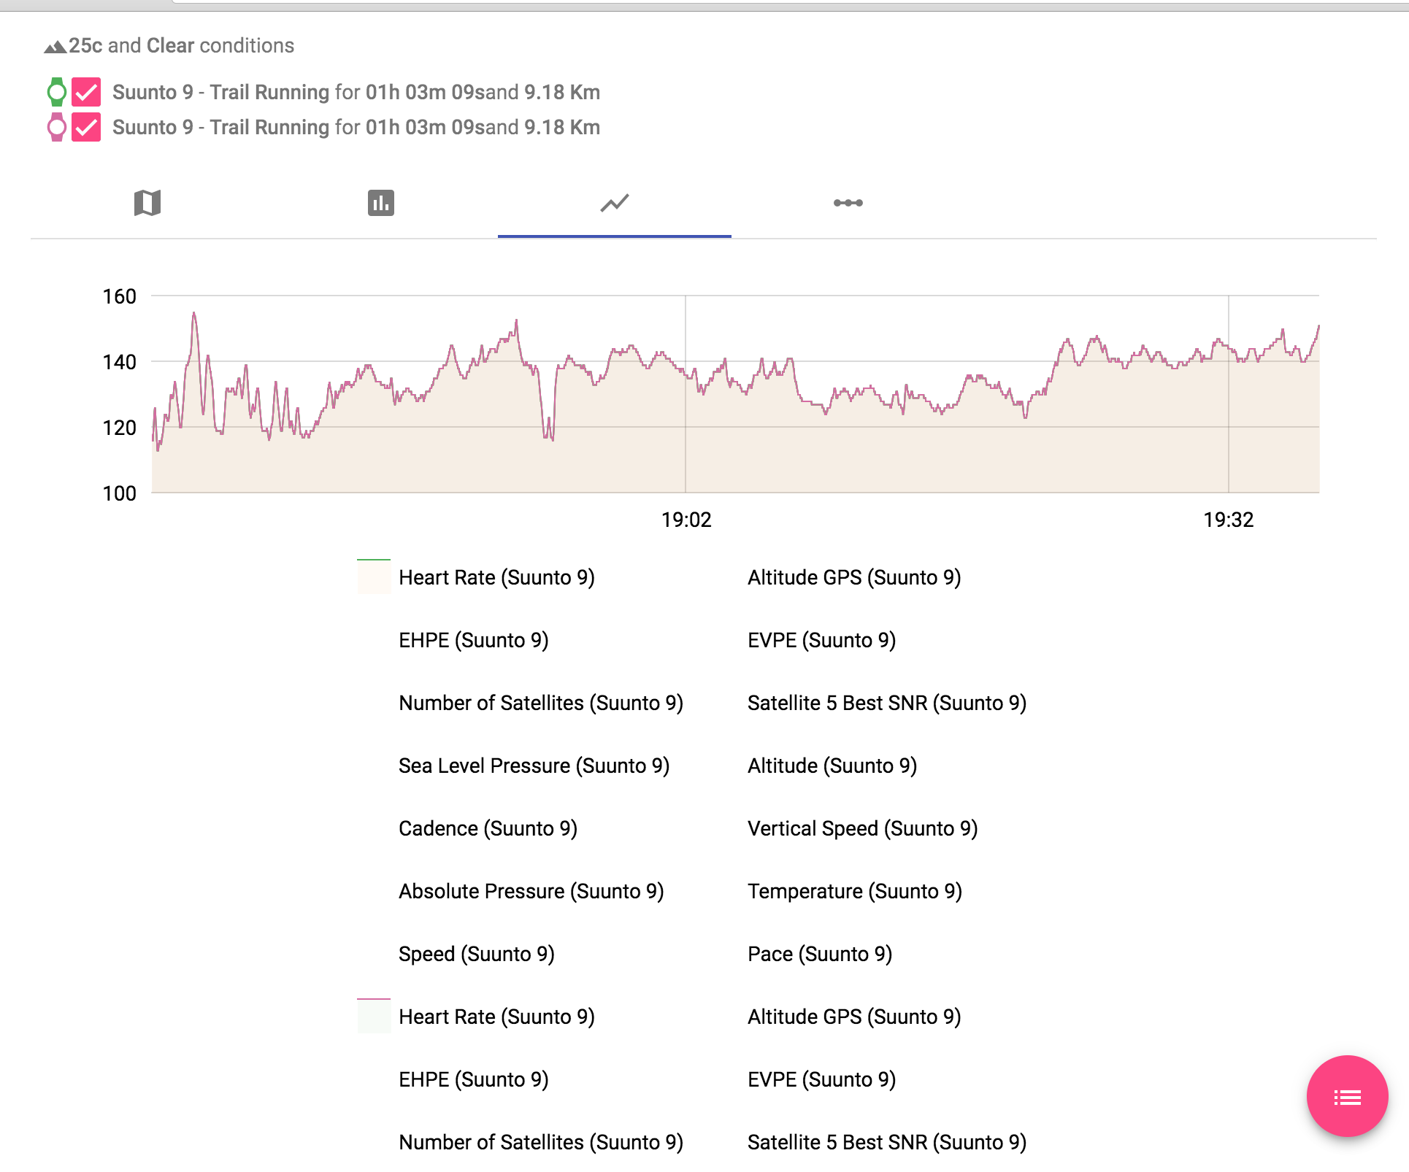The height and width of the screenshot is (1172, 1409).
Task: Show first Altitude GPS (Suunto 9) series
Action: pos(853,577)
